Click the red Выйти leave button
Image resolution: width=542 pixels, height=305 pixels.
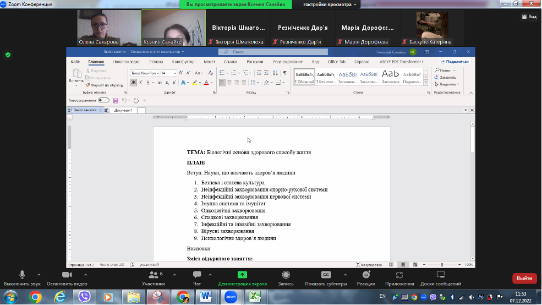click(524, 278)
